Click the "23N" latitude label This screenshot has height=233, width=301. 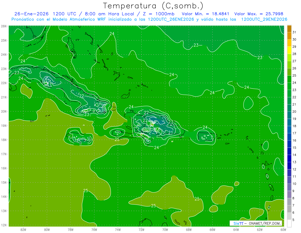pos(4,69)
